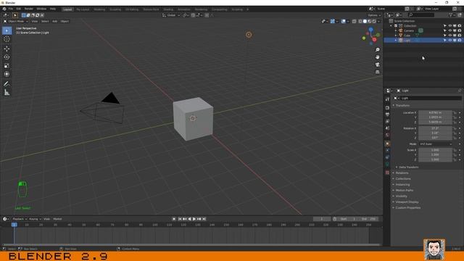Click the viewport zoom magnifier icon

(x=377, y=50)
